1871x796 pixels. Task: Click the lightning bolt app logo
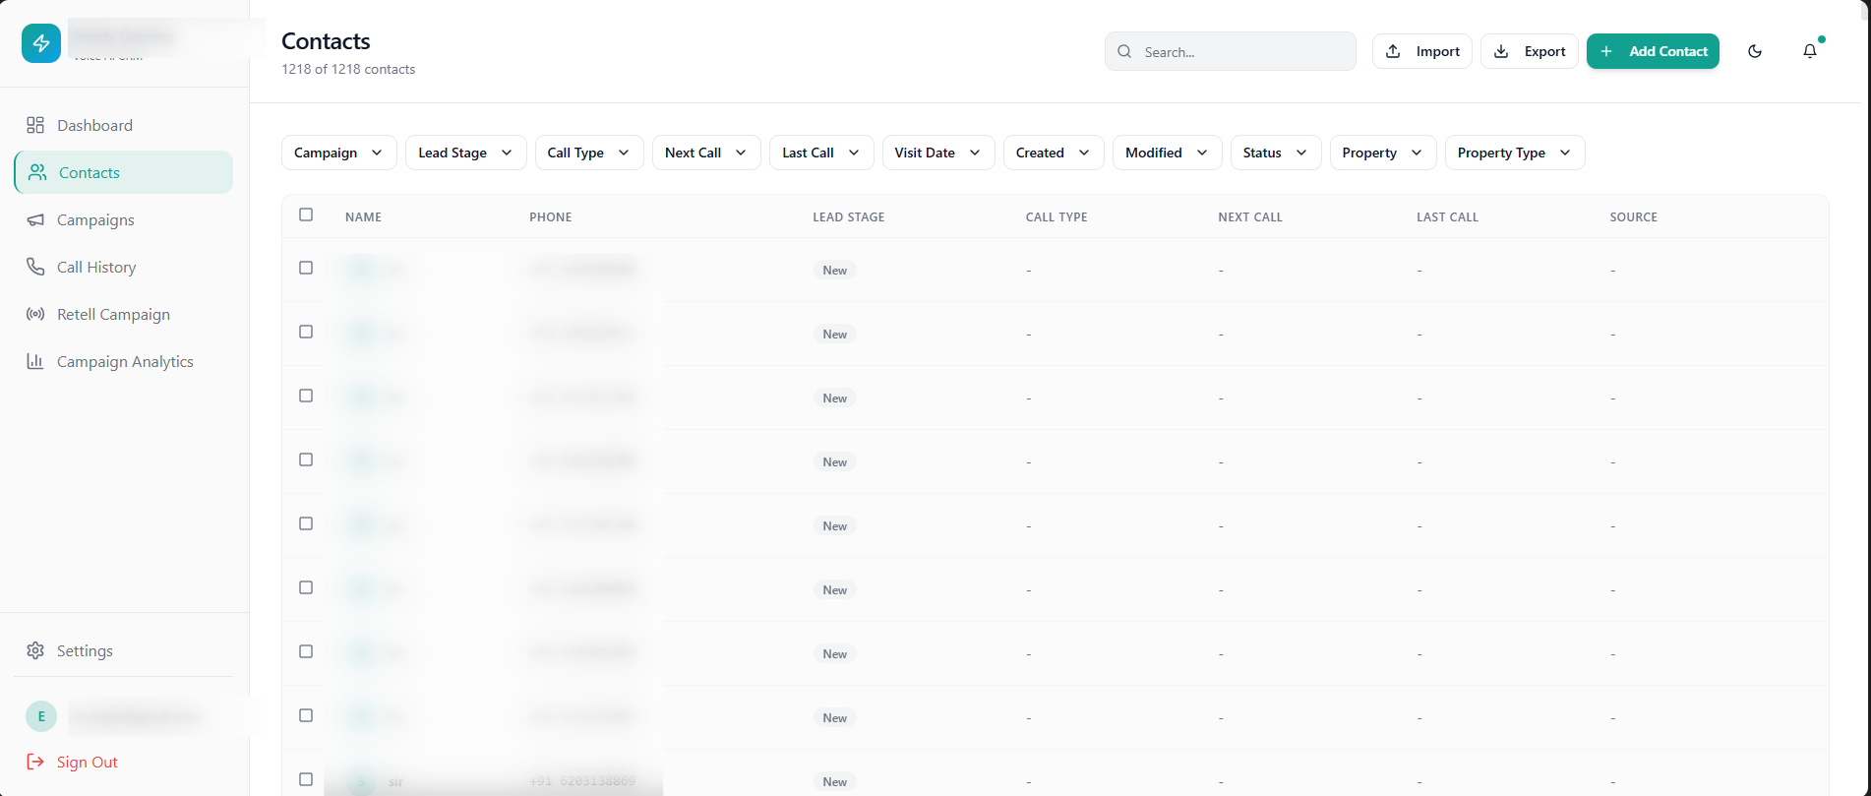[41, 43]
